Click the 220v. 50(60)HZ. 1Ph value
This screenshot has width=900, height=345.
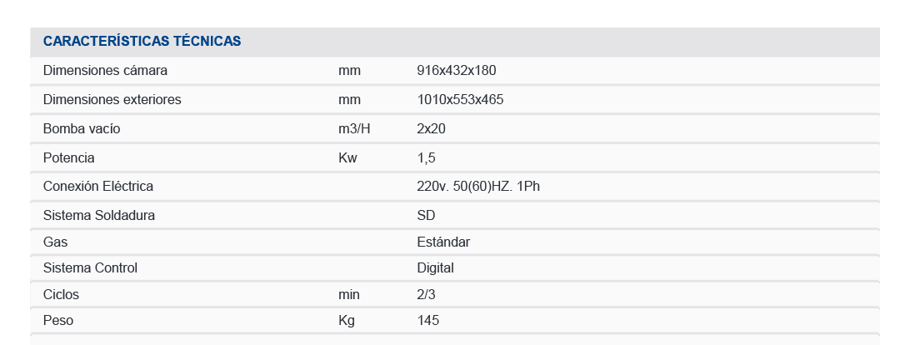pos(478,187)
